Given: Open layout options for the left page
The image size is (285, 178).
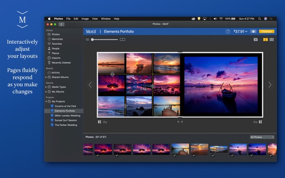Looking at the screenshot, I should [100, 122].
